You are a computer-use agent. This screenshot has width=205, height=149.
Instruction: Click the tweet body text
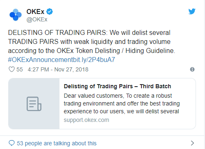[x=91, y=41]
